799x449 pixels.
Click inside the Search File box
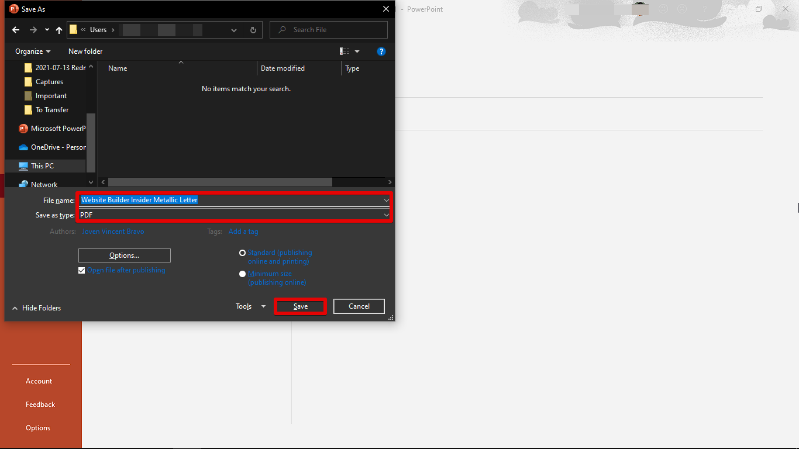(328, 29)
